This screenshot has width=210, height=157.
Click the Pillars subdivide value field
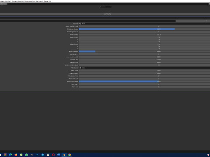[x=144, y=76]
